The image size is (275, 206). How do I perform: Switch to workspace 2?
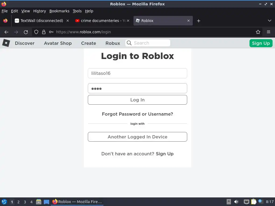(x=19, y=202)
